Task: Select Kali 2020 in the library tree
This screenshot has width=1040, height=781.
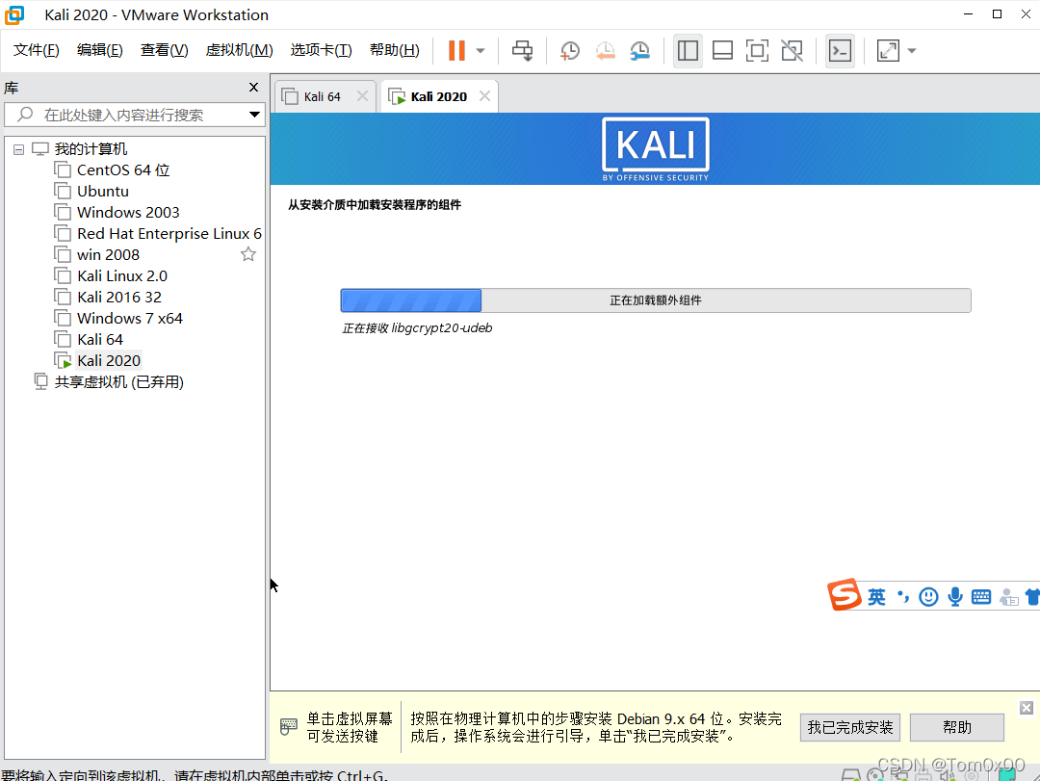Action: pos(109,361)
